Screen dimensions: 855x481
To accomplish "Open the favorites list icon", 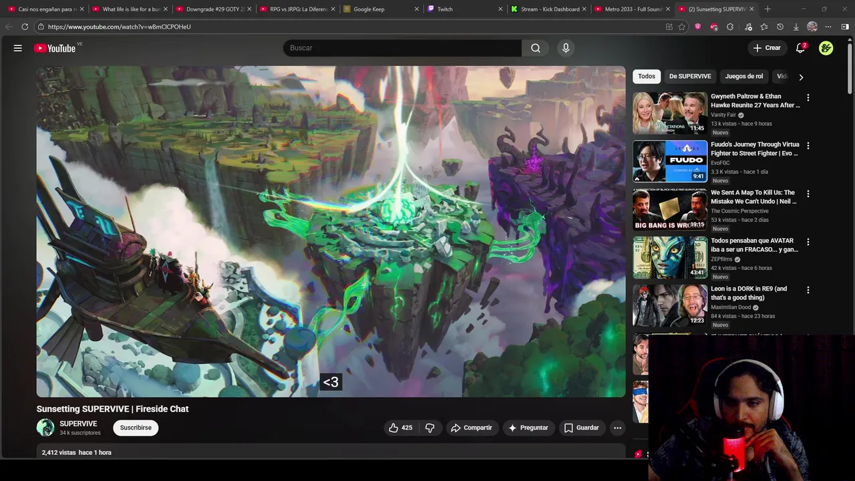I will 763,27.
